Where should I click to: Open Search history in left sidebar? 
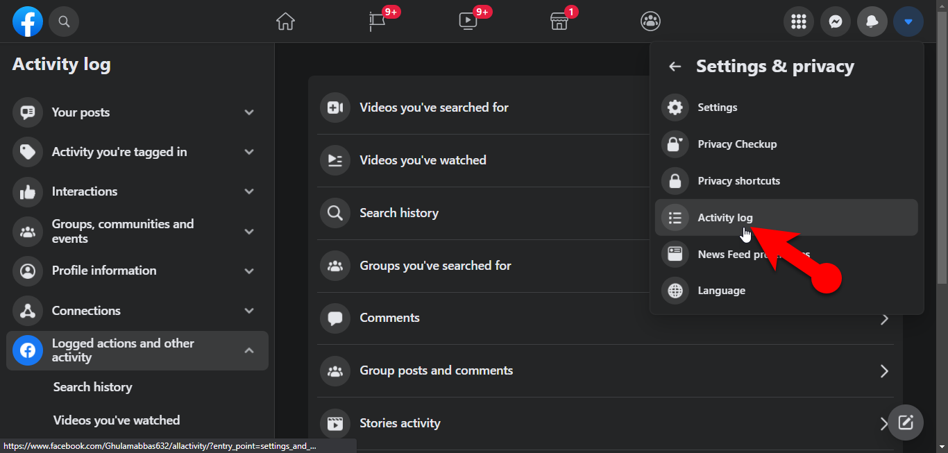pyautogui.click(x=92, y=387)
